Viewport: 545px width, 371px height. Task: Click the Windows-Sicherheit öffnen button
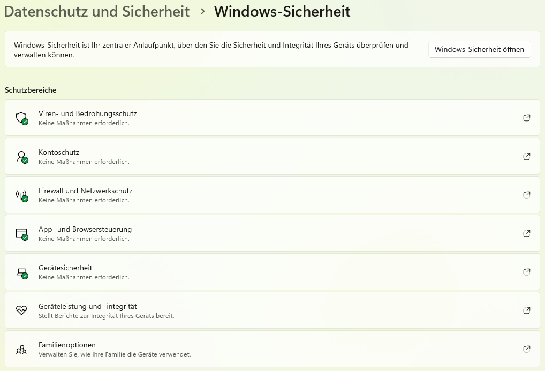point(479,49)
